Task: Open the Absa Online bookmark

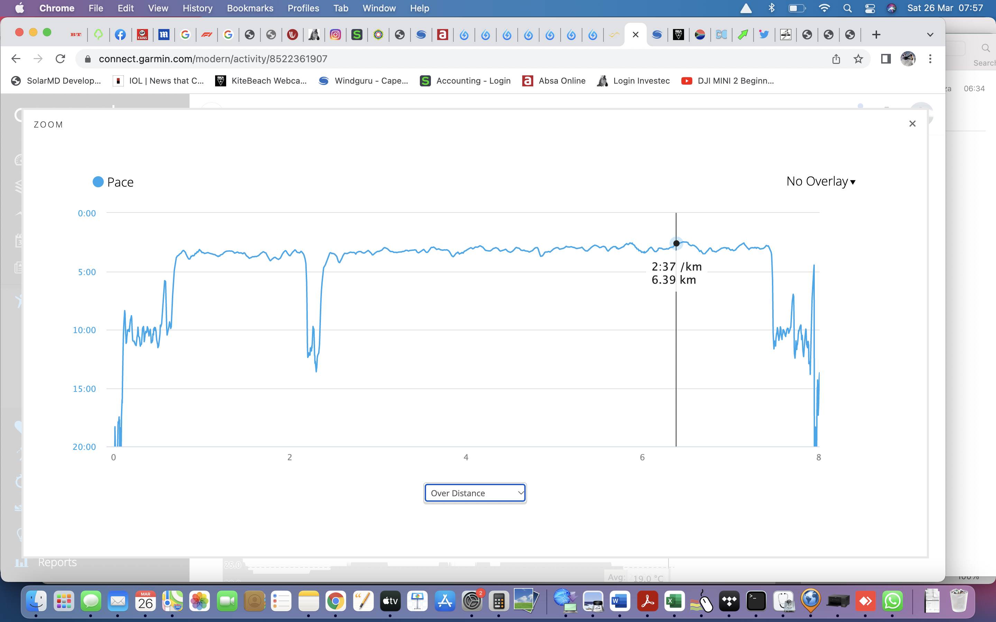Action: click(x=554, y=81)
